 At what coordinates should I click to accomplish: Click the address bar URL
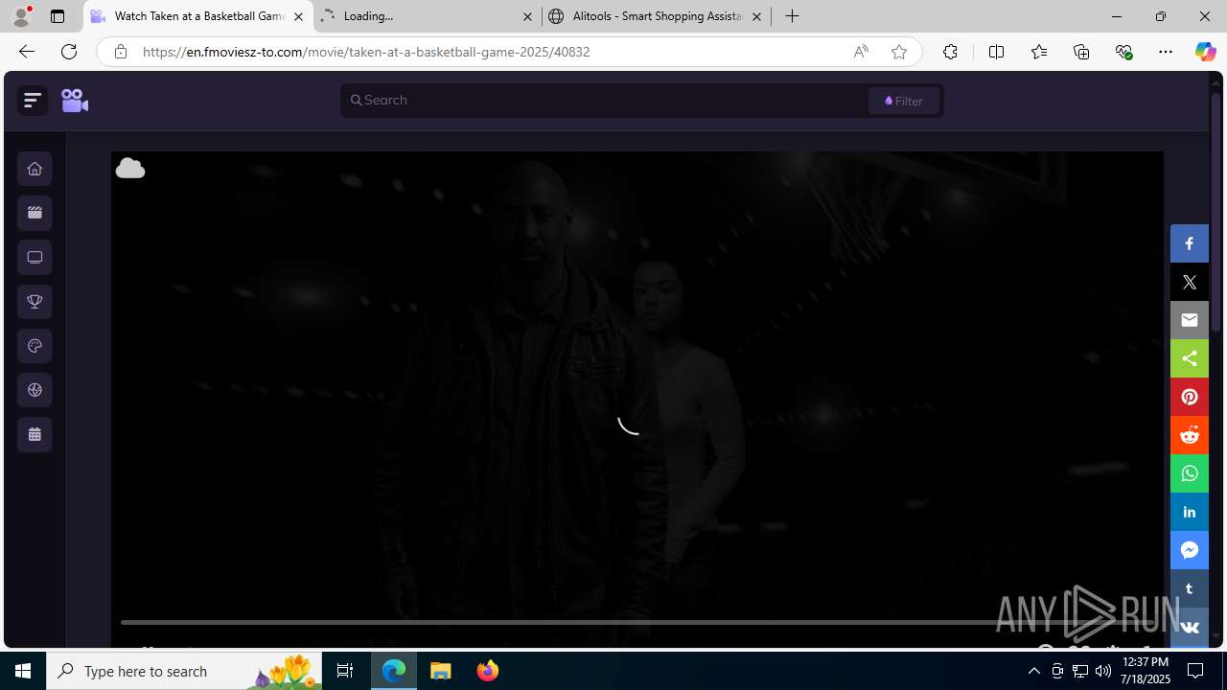tap(366, 52)
